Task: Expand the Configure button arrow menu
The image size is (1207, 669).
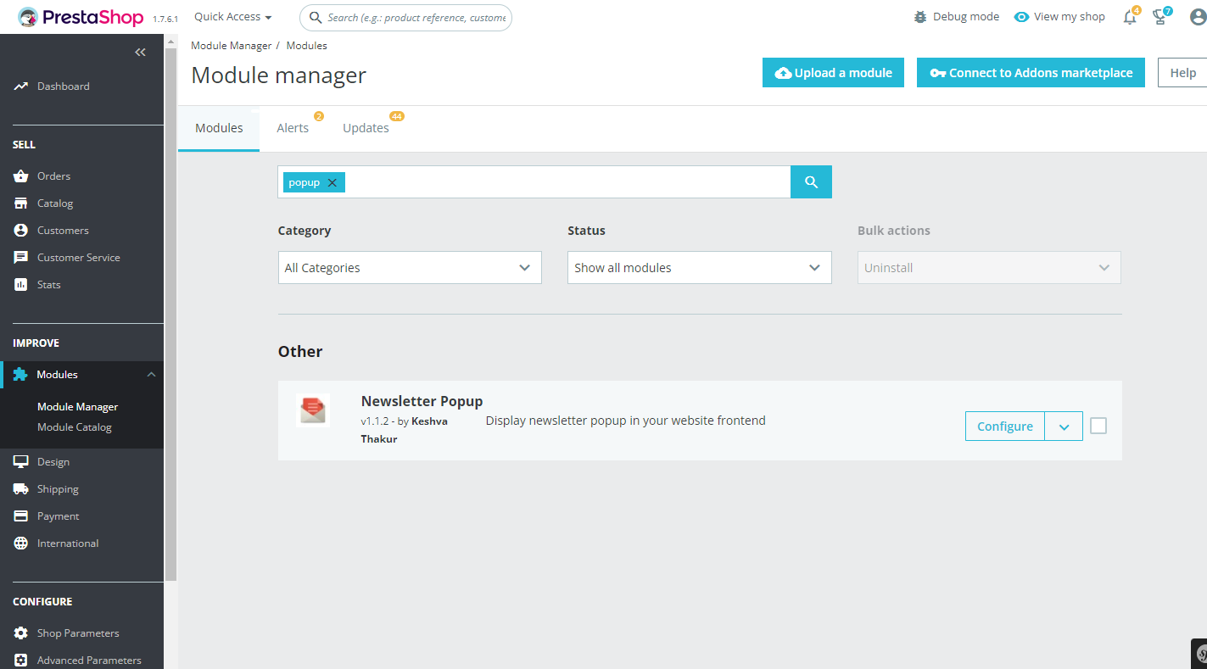Action: [x=1064, y=426]
